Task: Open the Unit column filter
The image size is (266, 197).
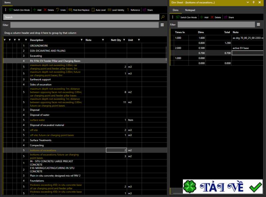Action: (139, 40)
